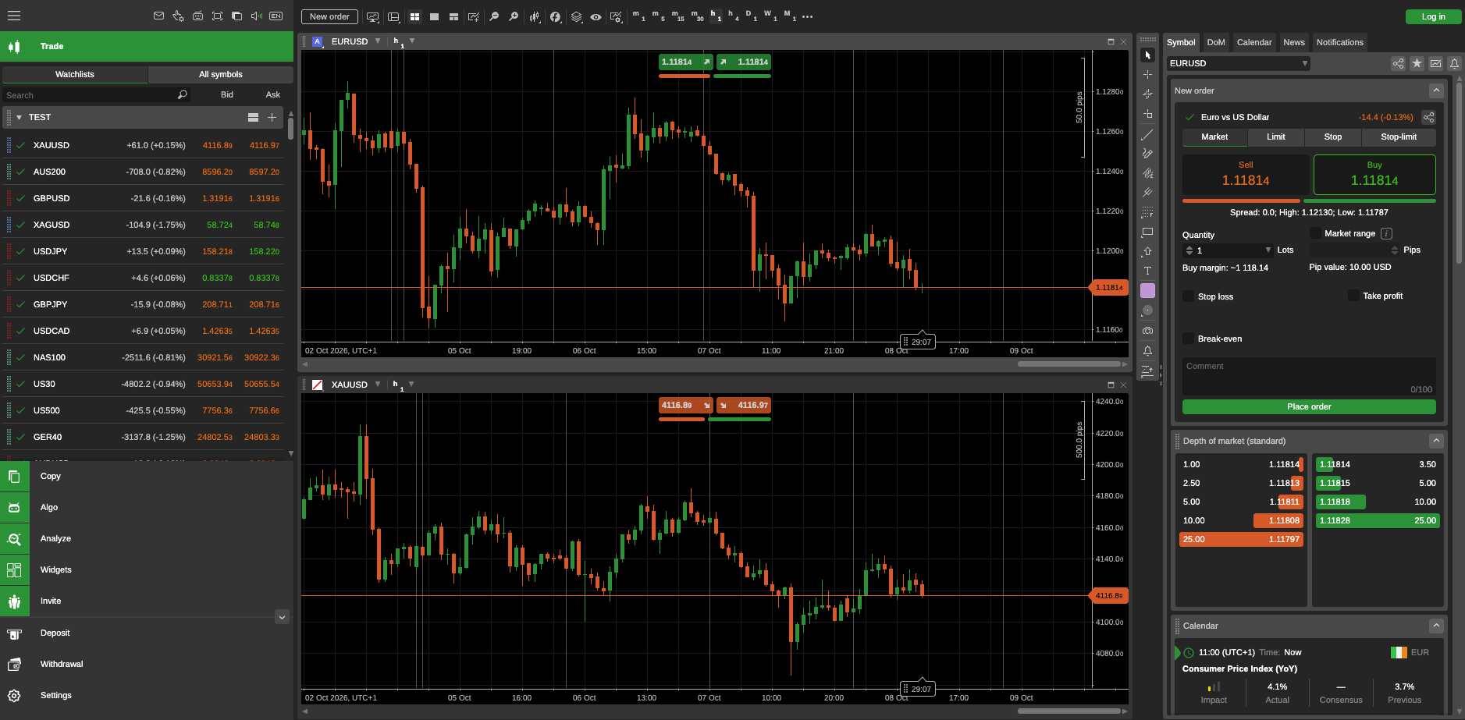The image size is (1465, 720).
Task: Click the zoom out magnifier icon
Action: click(x=494, y=16)
